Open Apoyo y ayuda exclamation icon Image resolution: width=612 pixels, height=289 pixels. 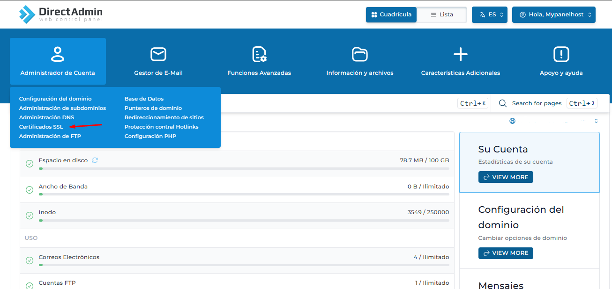(x=561, y=54)
